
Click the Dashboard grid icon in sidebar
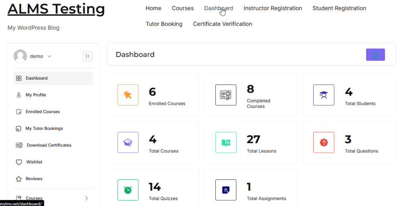click(19, 78)
